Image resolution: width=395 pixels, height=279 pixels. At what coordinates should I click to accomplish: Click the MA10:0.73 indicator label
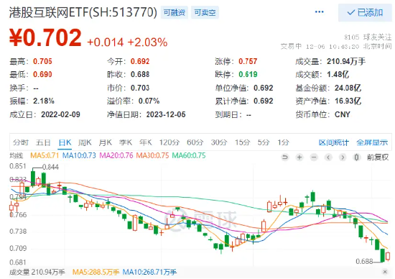pos(79,155)
